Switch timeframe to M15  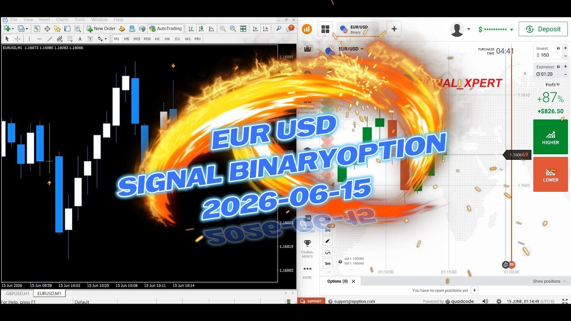pos(137,39)
